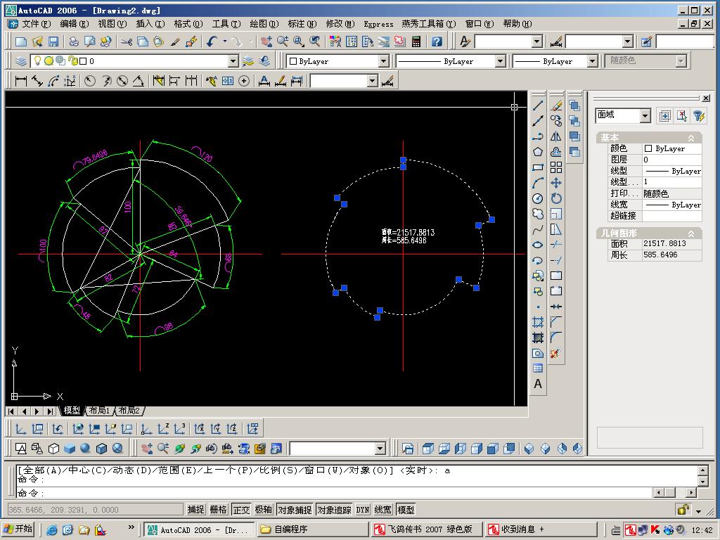
Task: Click the 颜色 ByLayer swatch in properties
Action: 648,148
